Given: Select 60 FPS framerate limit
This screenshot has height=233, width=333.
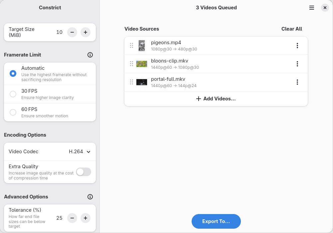Looking at the screenshot, I should click(x=50, y=112).
